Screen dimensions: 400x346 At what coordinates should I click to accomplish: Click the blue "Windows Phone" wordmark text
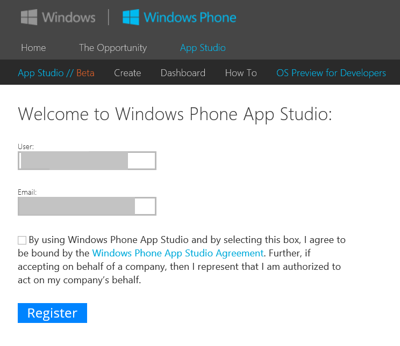(x=190, y=17)
